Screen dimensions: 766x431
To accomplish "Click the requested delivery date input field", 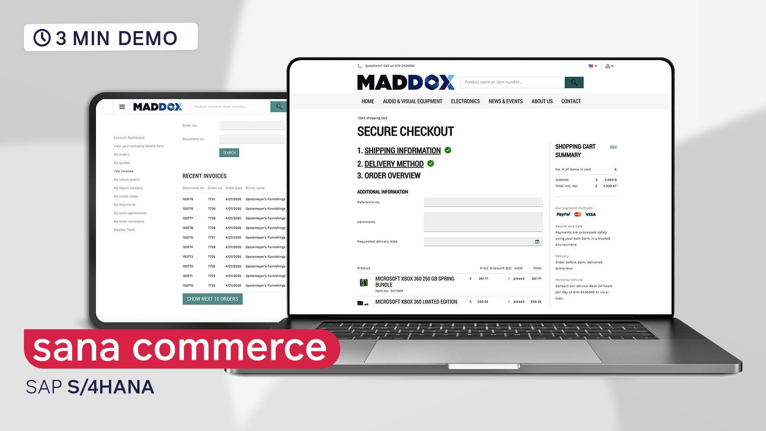I will pos(482,241).
